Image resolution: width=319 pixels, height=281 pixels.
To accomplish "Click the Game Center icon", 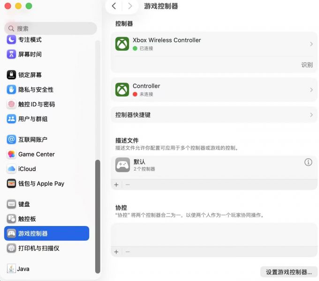I will pos(11,154).
